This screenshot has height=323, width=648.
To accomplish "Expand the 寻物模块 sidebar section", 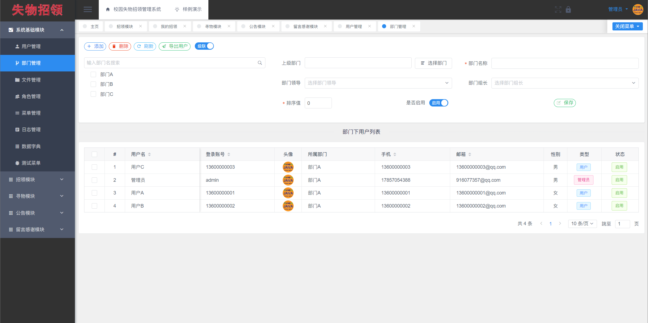I will pyautogui.click(x=37, y=196).
